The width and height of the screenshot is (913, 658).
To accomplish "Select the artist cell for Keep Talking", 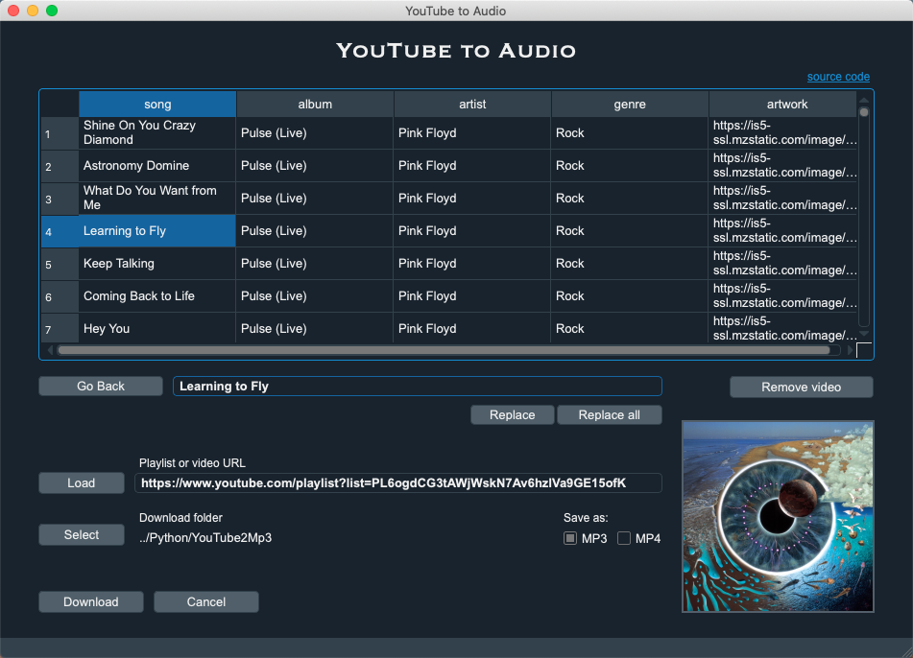I will [x=472, y=264].
